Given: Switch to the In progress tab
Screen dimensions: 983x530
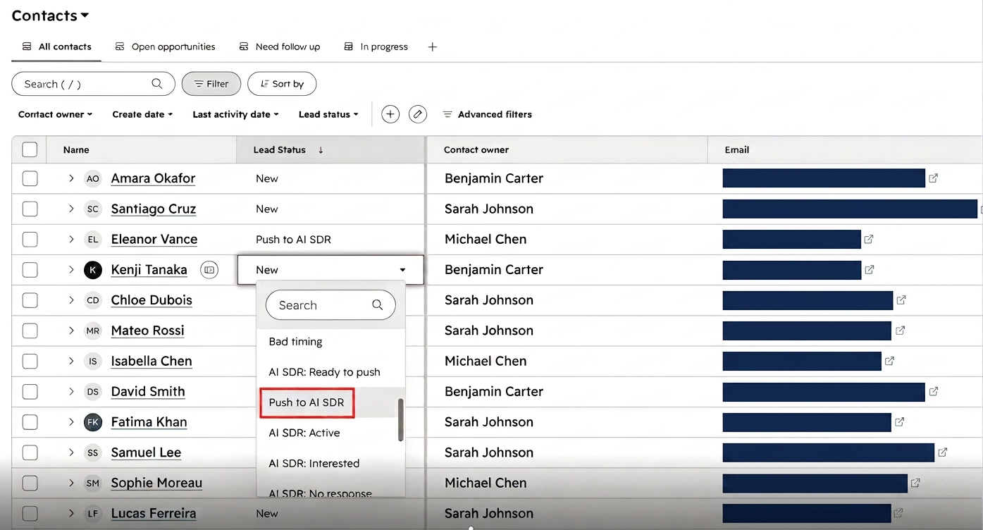Looking at the screenshot, I should tap(376, 47).
